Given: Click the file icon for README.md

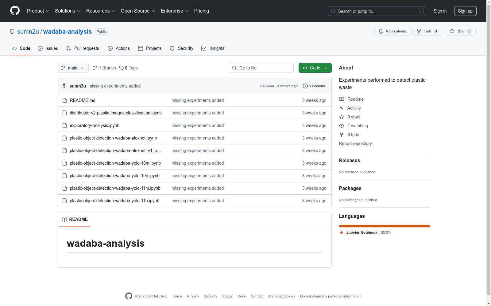Looking at the screenshot, I should point(64,100).
